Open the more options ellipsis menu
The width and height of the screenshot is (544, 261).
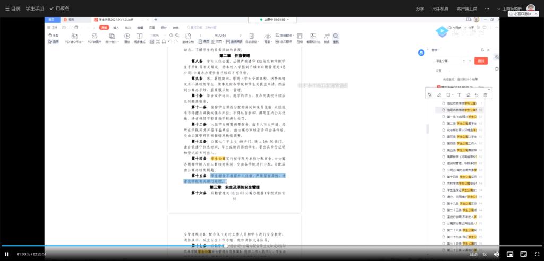click(486, 8)
